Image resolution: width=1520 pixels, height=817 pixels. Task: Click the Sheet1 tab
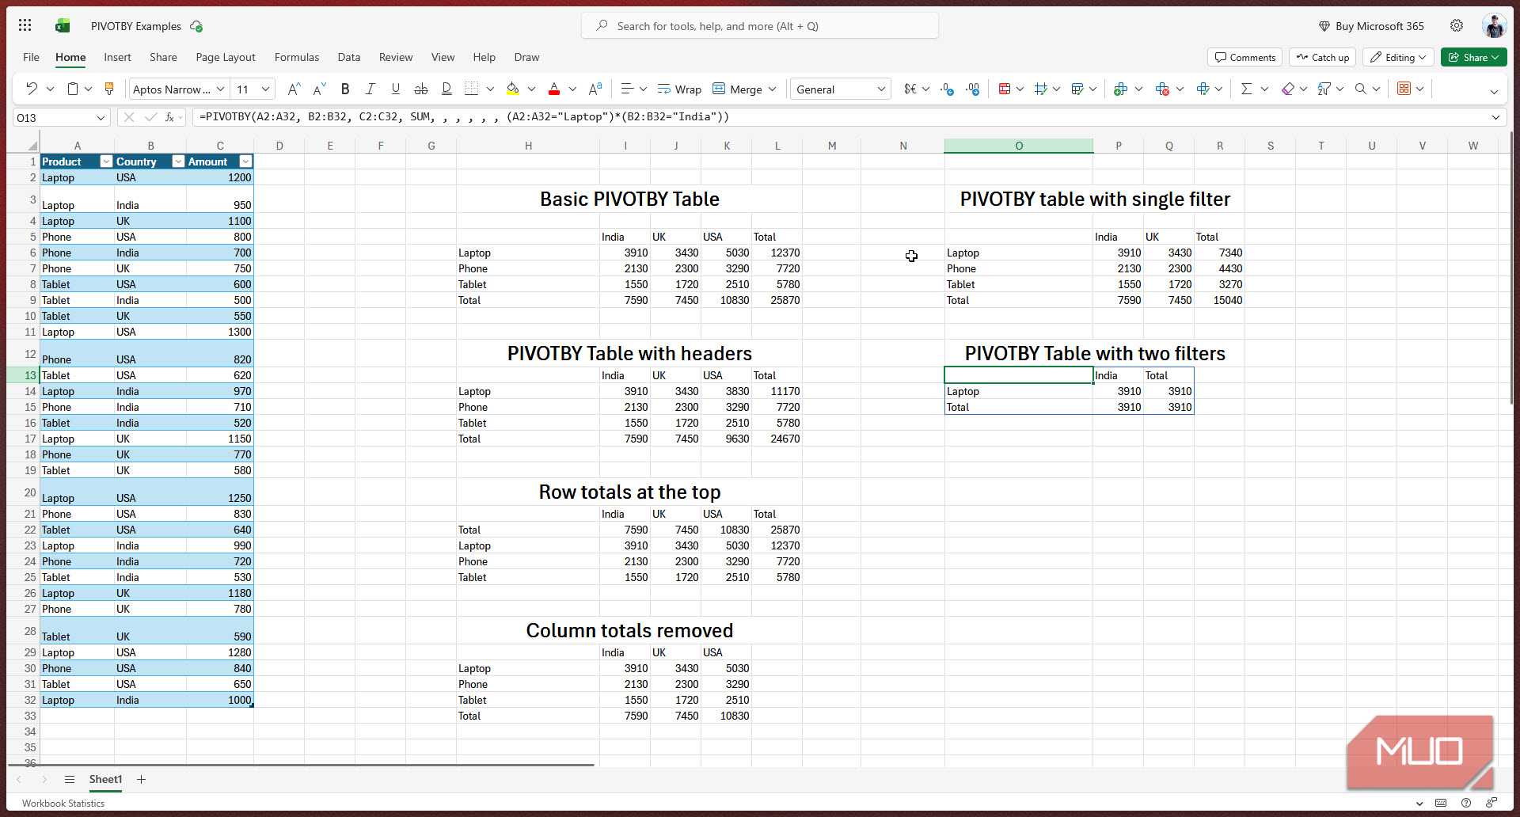[x=105, y=780]
